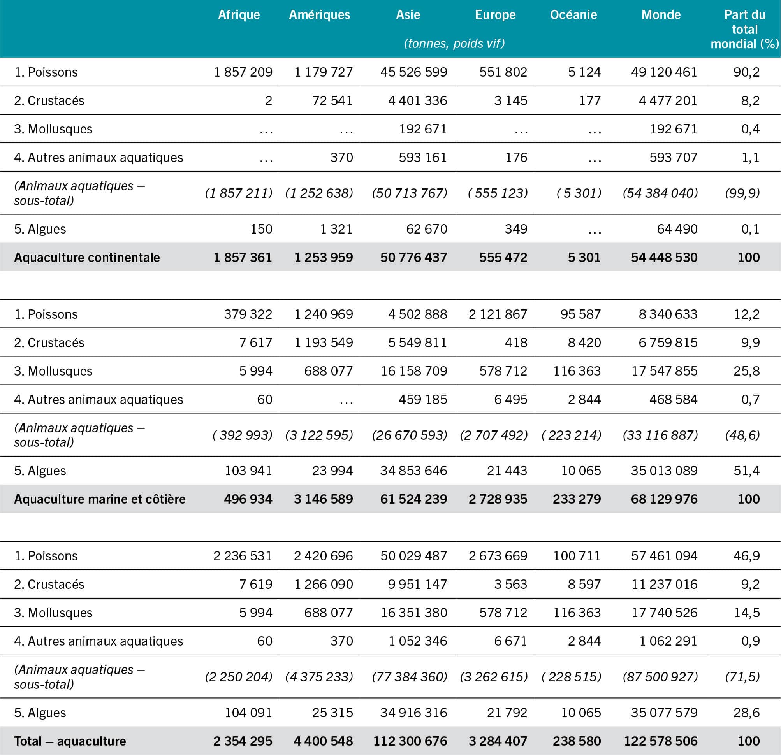Screen dimensions: 781x755
Task: Select the total 68 129 976
Action: point(664,499)
